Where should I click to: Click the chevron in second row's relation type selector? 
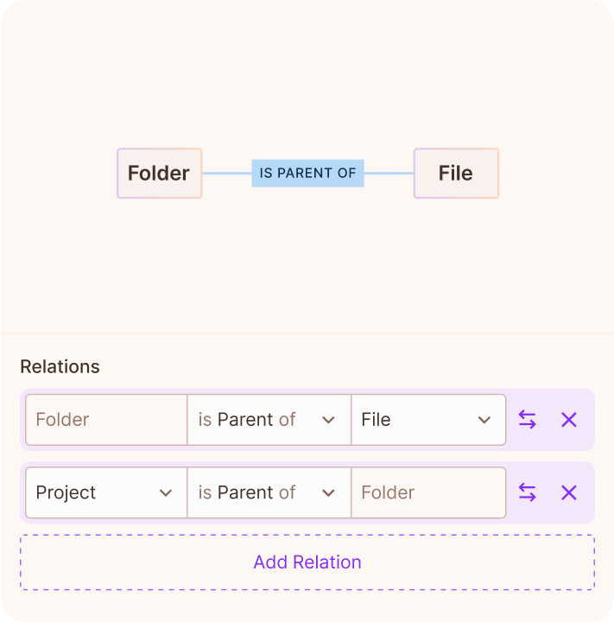[328, 492]
